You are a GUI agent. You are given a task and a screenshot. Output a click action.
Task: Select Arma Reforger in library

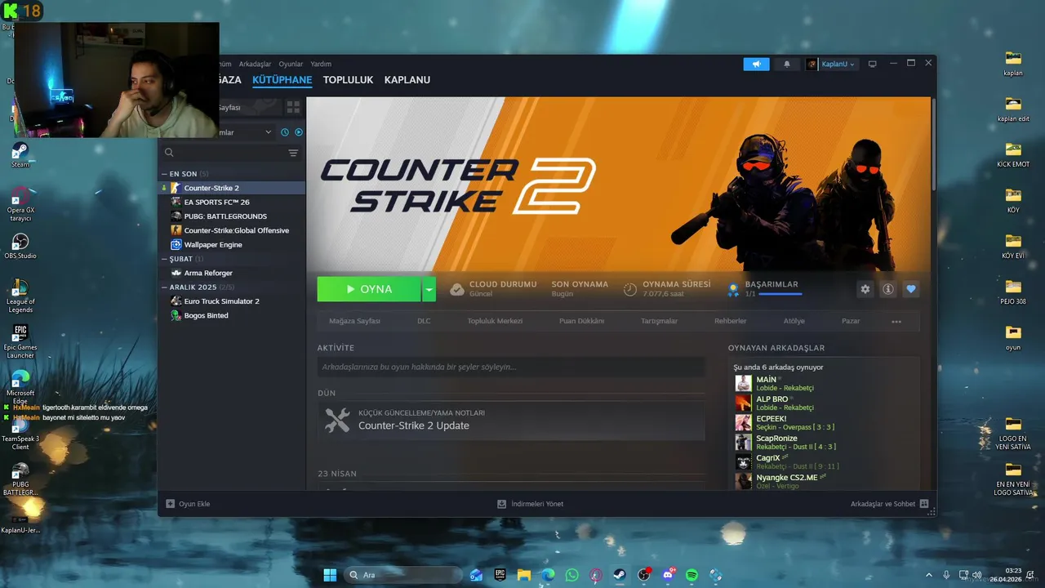232,273
